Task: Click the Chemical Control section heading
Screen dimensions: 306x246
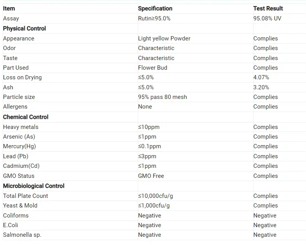Action: pyautogui.click(x=26, y=117)
